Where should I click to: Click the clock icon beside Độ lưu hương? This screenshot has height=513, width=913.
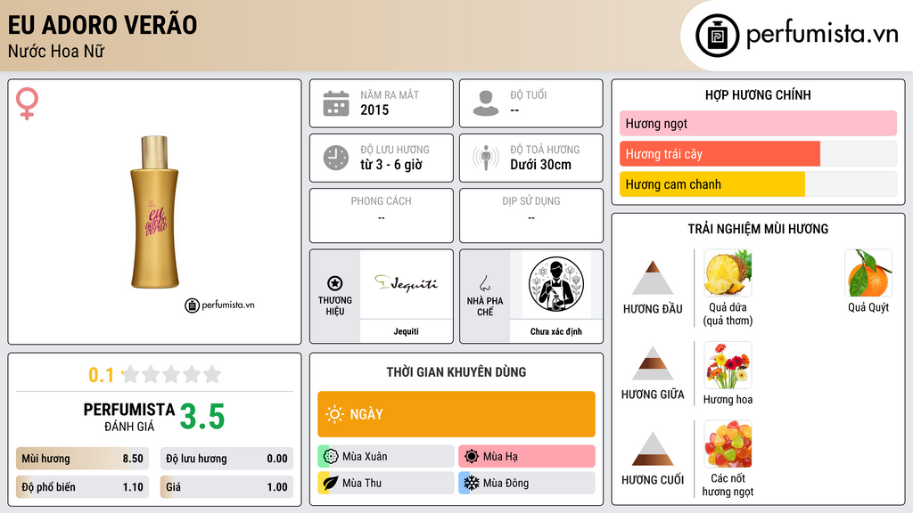(336, 158)
